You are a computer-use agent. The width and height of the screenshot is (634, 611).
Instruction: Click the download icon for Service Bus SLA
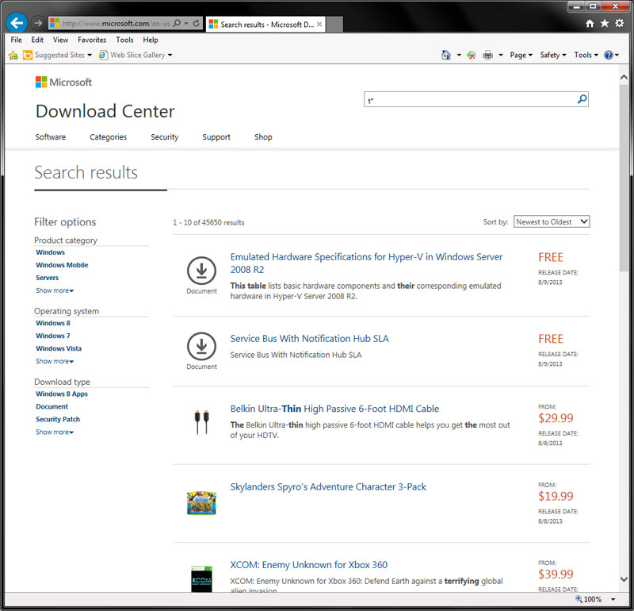click(201, 346)
